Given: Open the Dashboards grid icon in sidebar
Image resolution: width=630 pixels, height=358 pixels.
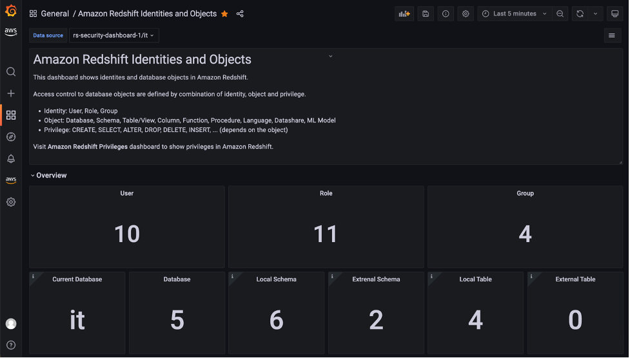Looking at the screenshot, I should tap(11, 115).
